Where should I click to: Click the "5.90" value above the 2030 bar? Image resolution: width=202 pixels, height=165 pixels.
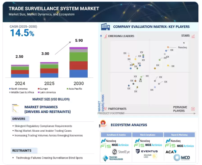click(x=79, y=41)
